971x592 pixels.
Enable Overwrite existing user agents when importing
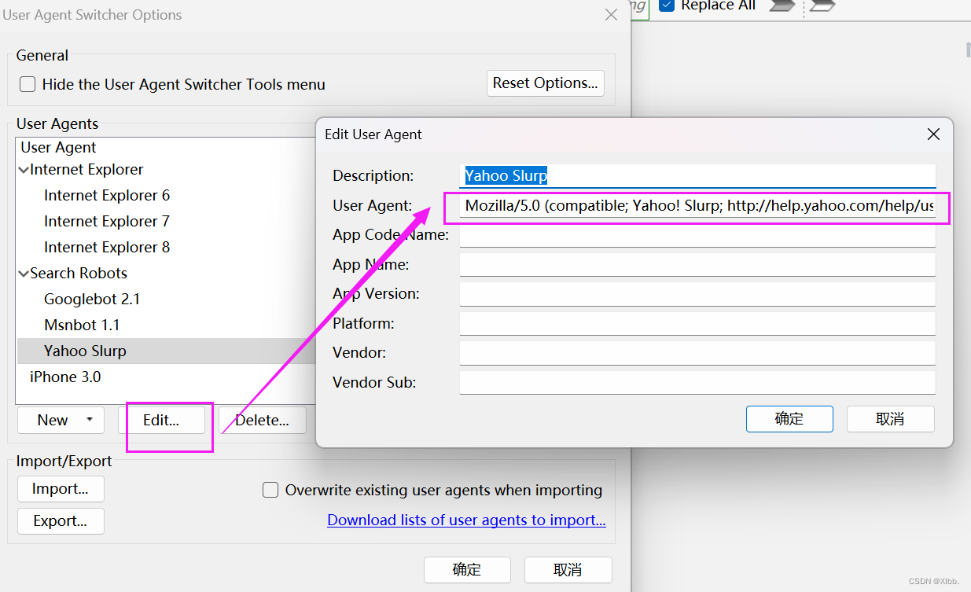270,490
